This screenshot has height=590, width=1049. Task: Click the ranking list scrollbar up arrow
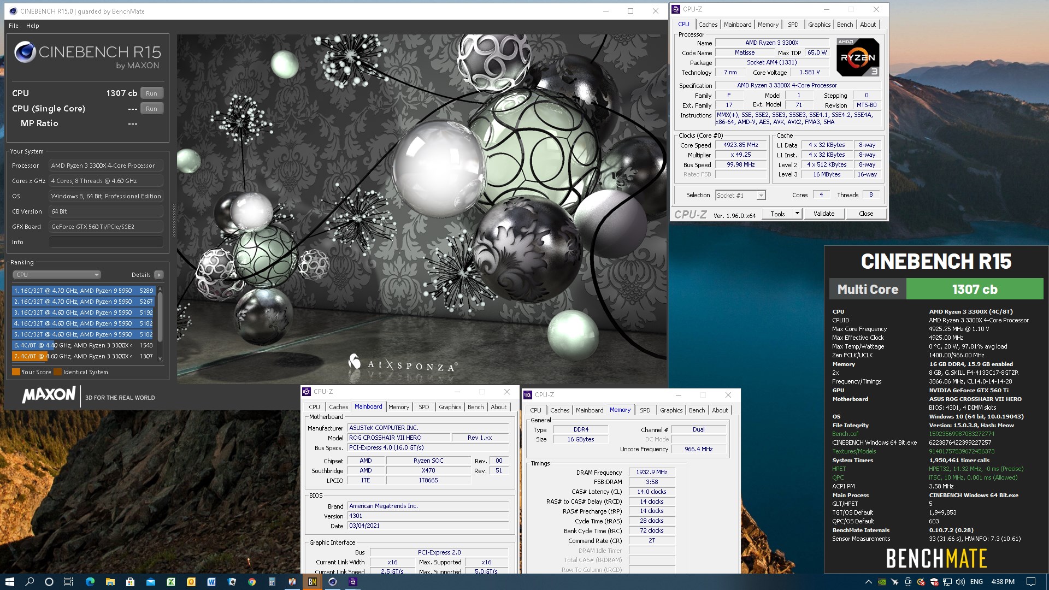pyautogui.click(x=160, y=289)
